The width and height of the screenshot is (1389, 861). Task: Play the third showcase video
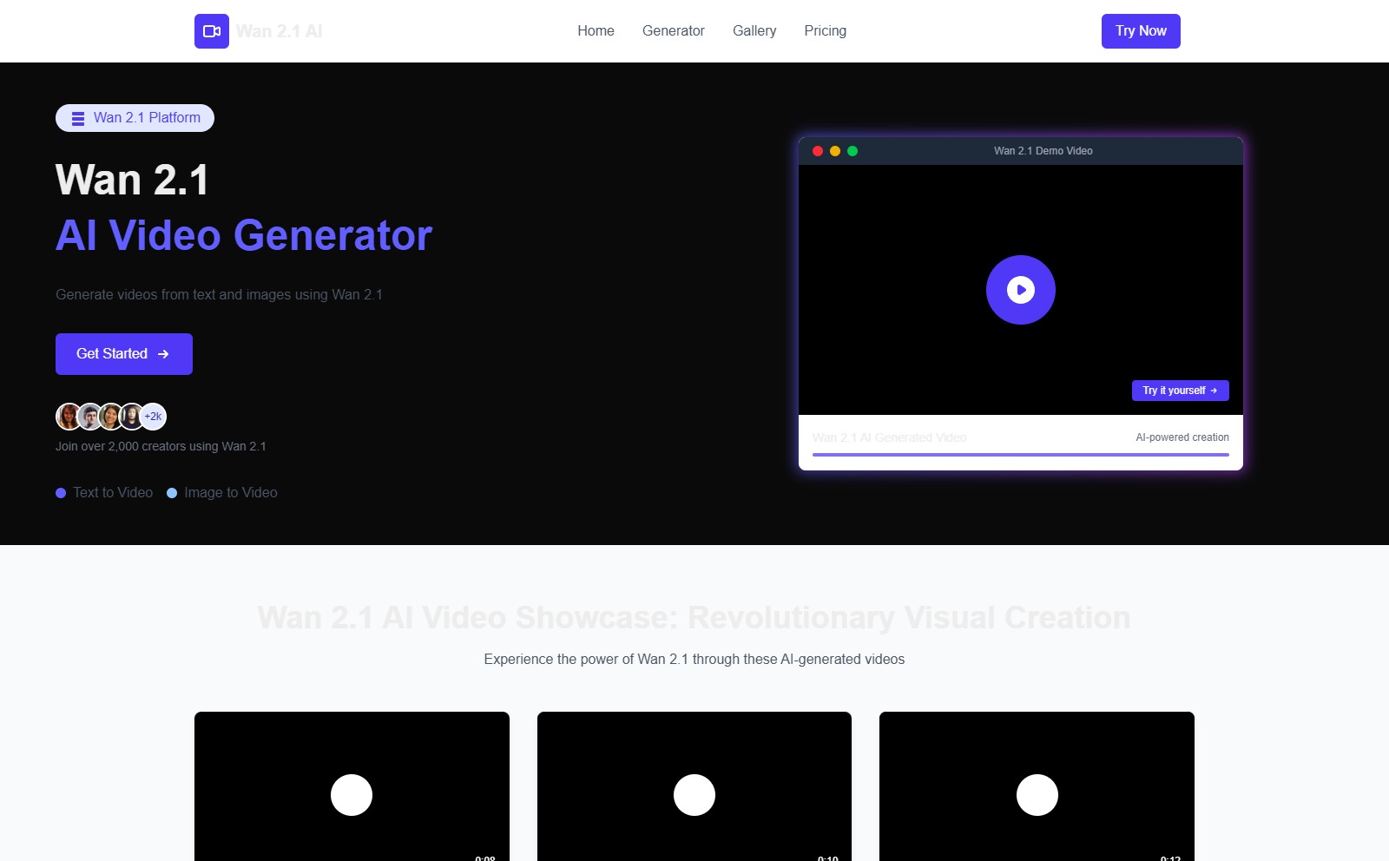[x=1037, y=795]
